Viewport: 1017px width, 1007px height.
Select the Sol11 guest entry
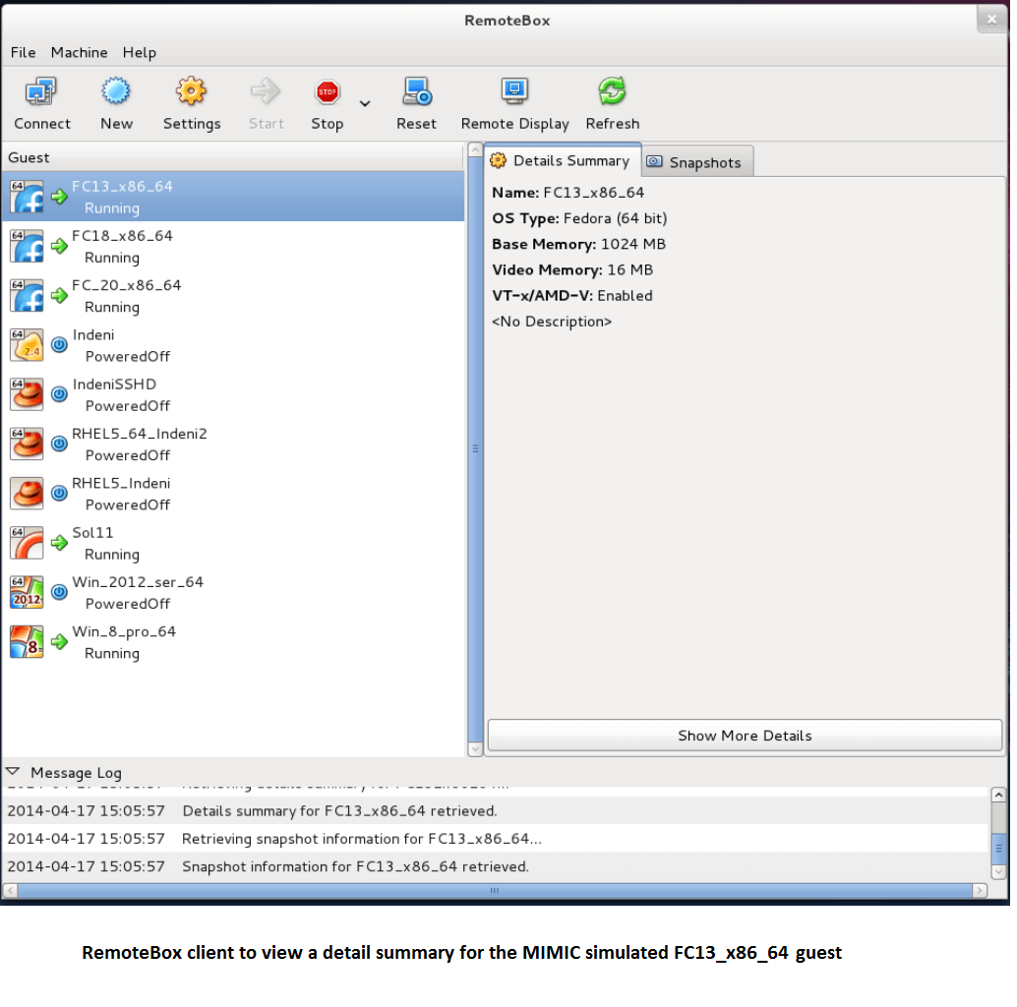92,543
